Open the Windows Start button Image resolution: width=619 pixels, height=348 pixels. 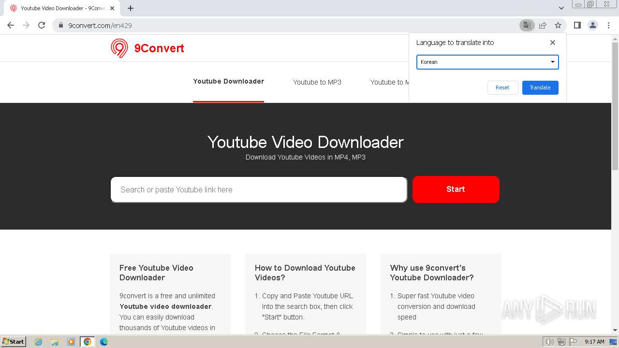pos(13,341)
